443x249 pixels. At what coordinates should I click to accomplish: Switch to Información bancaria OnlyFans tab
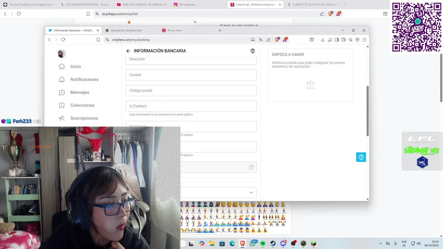(74, 30)
